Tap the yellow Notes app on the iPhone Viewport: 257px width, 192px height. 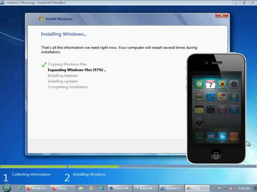[x=199, y=109]
